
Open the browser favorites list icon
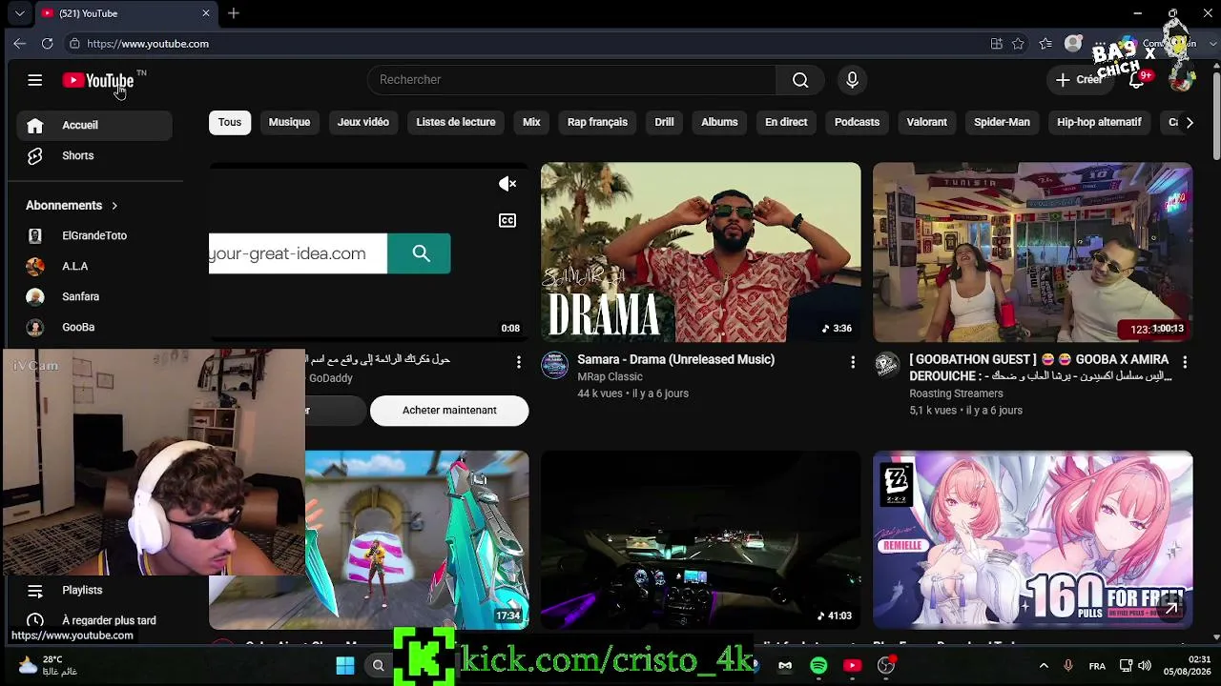[x=1045, y=44]
